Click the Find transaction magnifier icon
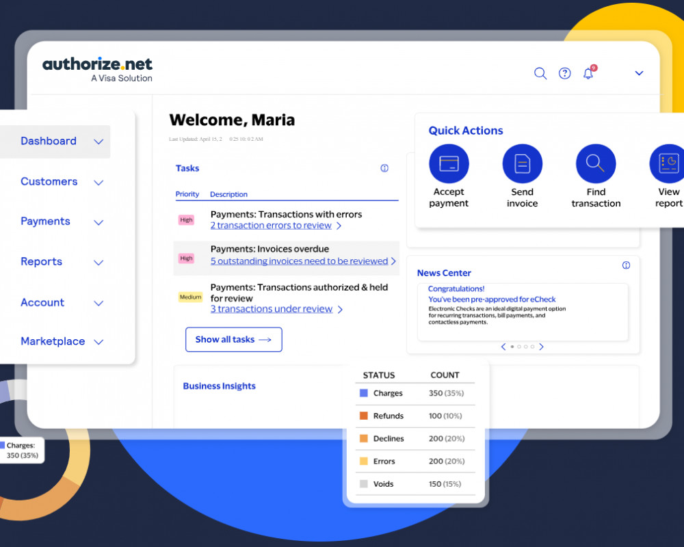 596,163
